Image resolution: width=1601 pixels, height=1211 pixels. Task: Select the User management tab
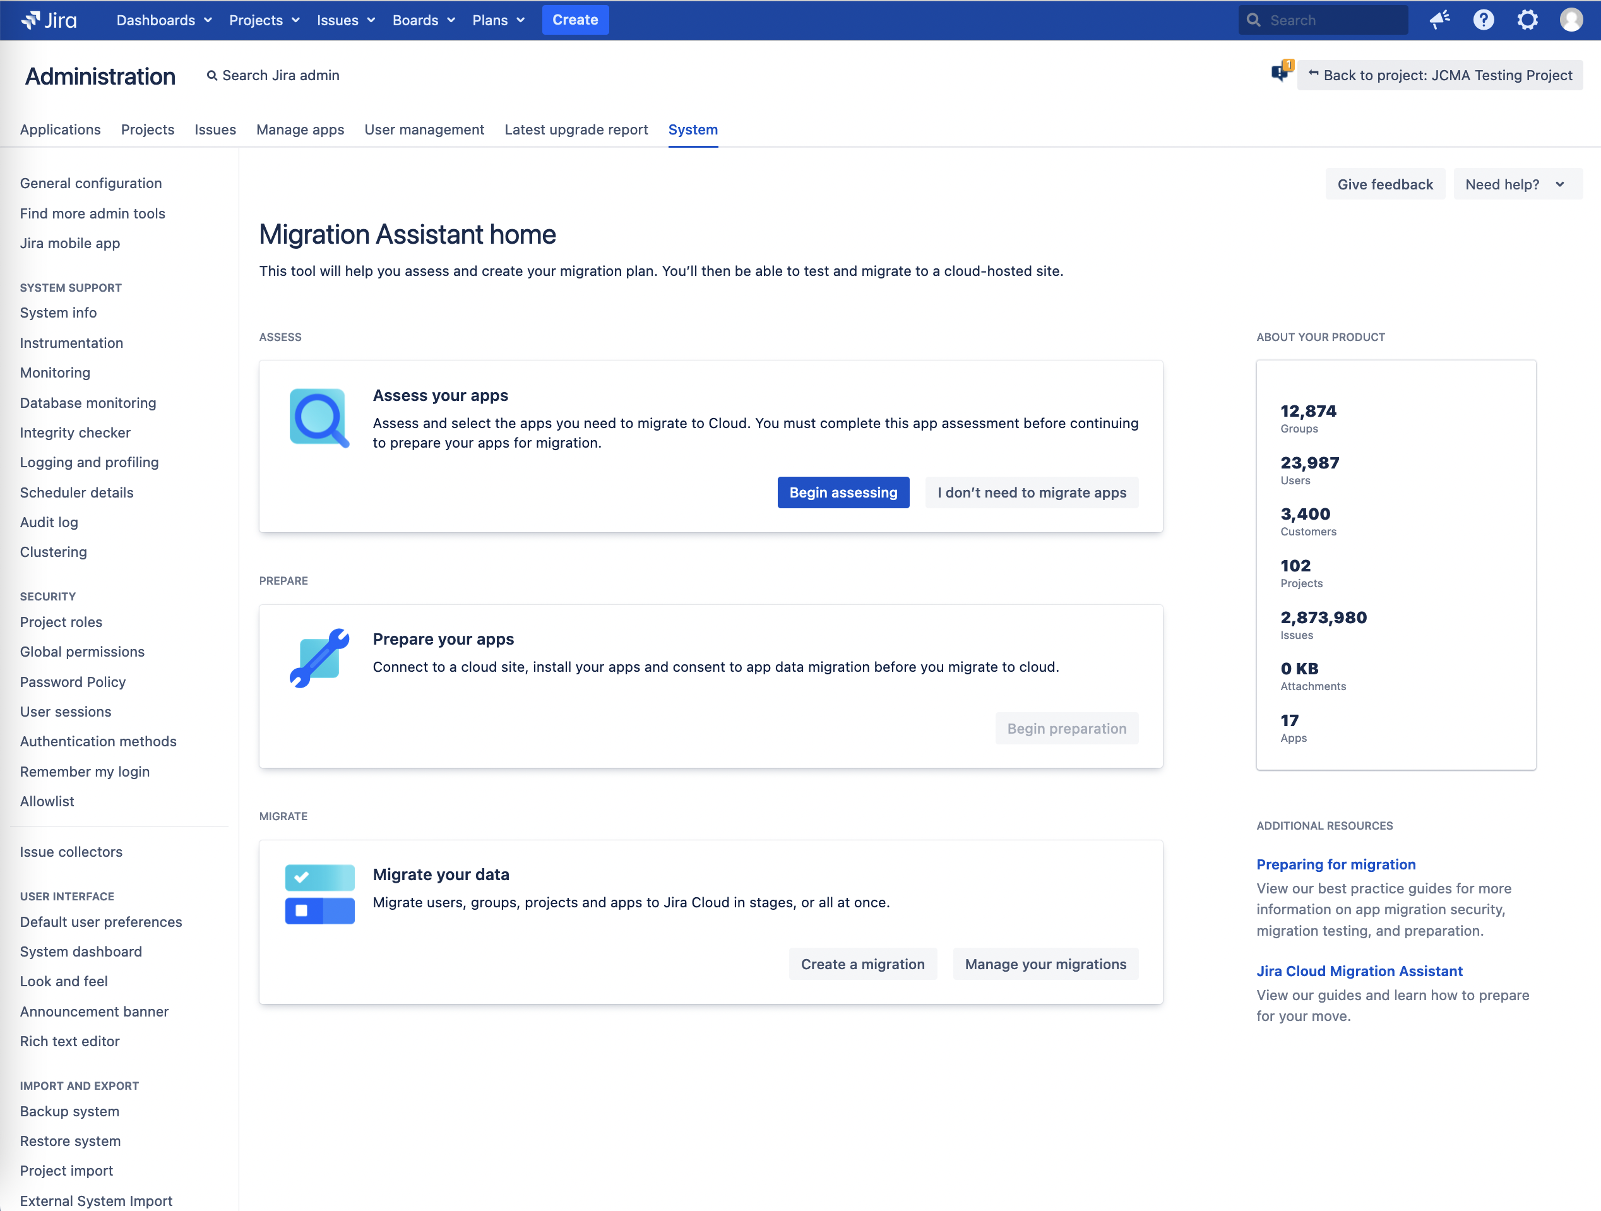pos(425,128)
